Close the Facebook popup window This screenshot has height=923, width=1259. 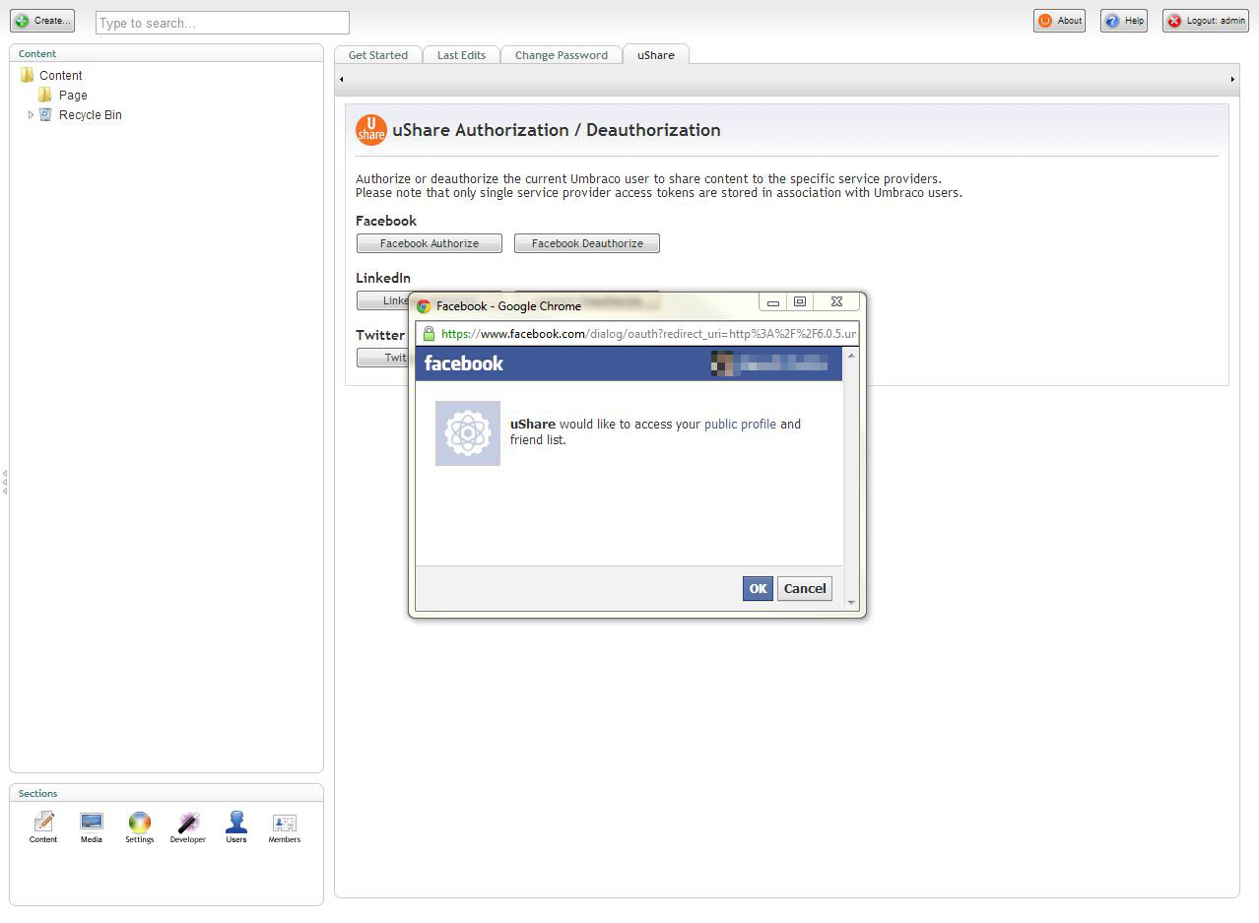click(x=836, y=302)
